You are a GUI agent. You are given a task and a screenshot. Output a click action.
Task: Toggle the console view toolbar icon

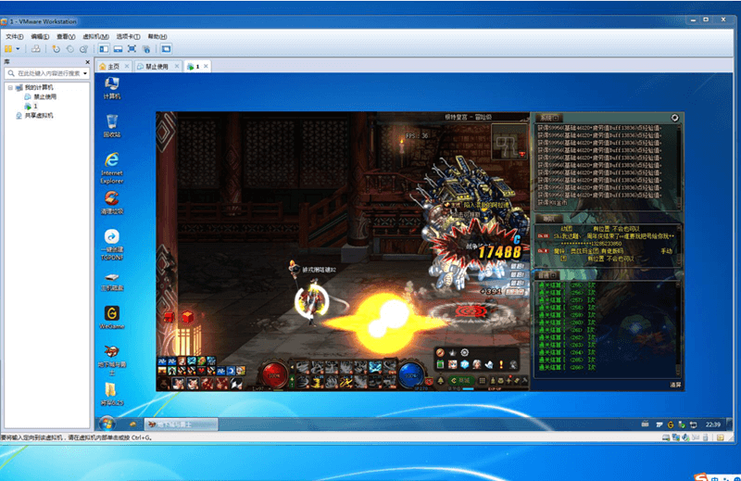point(166,49)
